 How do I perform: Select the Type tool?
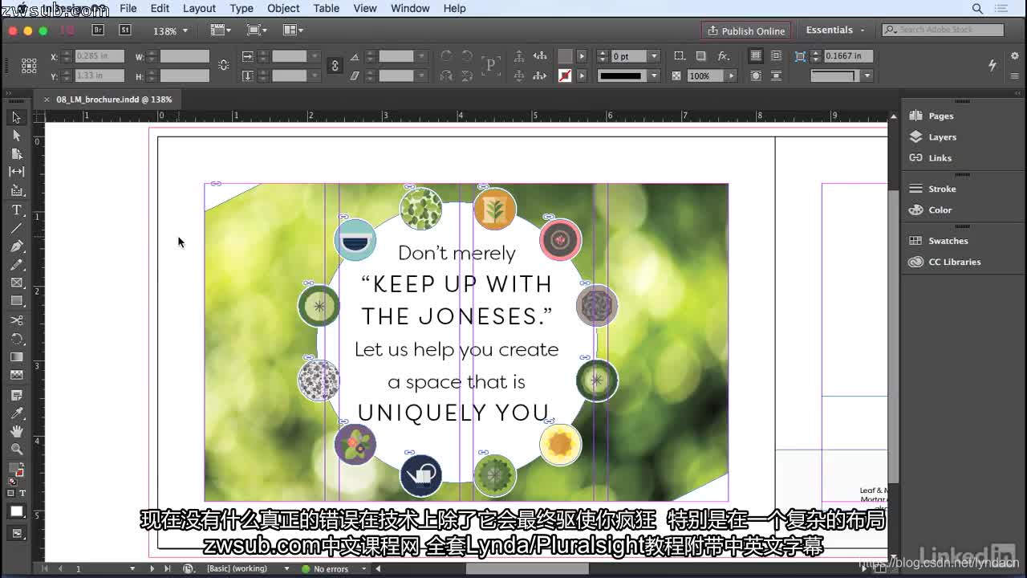pyautogui.click(x=17, y=209)
